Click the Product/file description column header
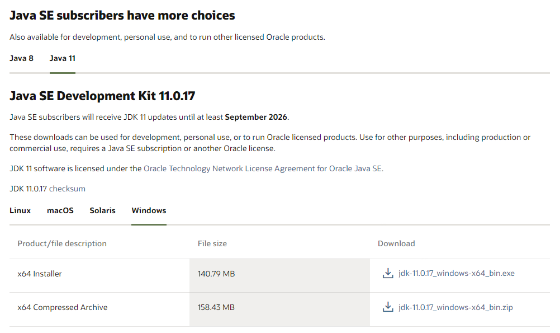Viewport: 560px width, 333px height. [62, 243]
